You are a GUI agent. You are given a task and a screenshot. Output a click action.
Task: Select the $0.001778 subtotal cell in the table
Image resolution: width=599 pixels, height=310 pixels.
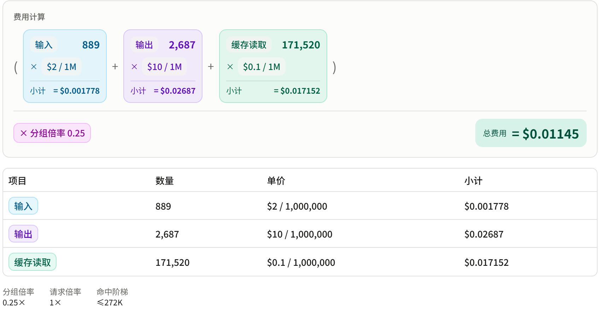[487, 206]
